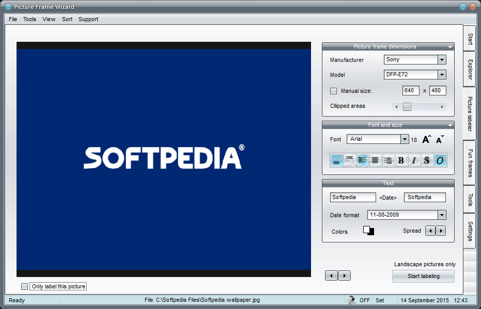Open the Model dropdown showing DFP-E72

click(x=442, y=74)
